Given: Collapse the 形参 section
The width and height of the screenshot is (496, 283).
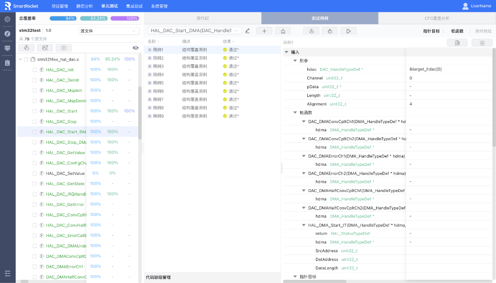Looking at the screenshot, I should point(295,61).
